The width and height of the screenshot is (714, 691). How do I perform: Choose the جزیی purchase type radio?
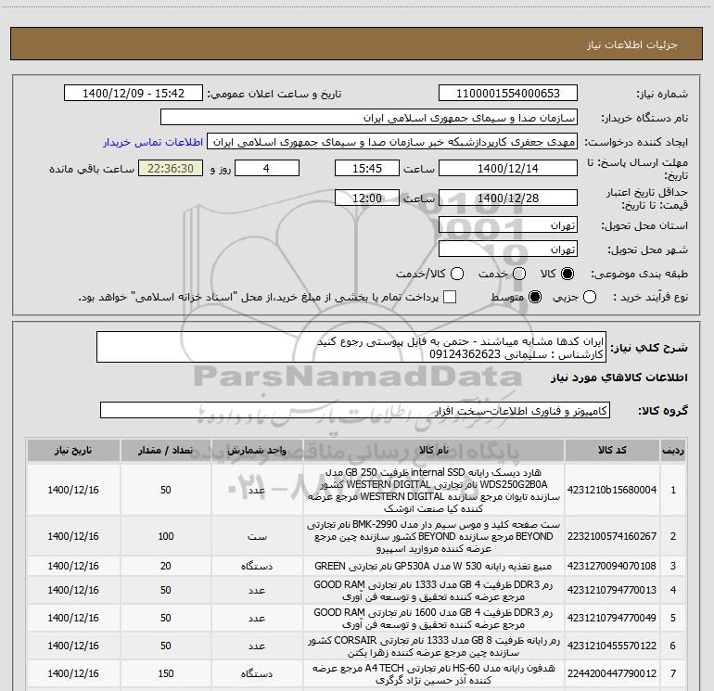click(x=589, y=297)
